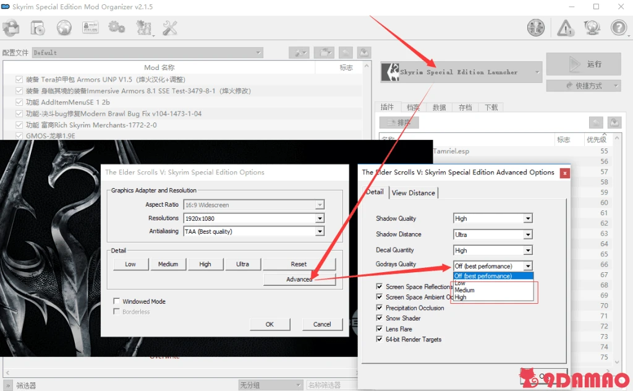633x391 pixels.
Task: Open the profile Default dropdown
Action: pos(147,53)
